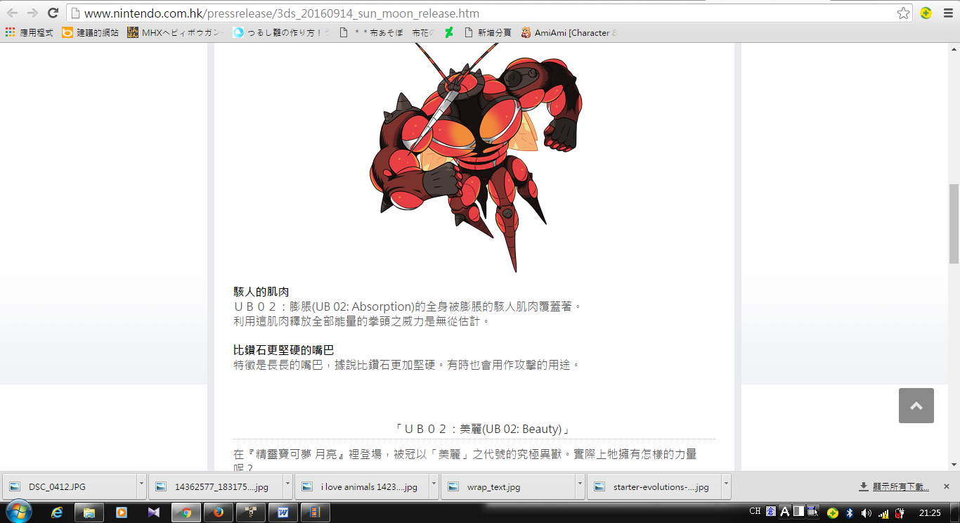Reload the current page
Viewport: 960px width, 523px height.
click(x=53, y=13)
